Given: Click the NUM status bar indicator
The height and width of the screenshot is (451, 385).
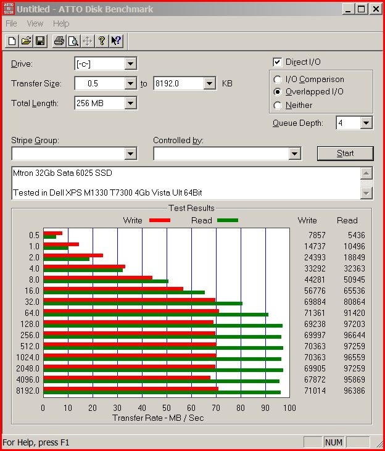Looking at the screenshot, I should pyautogui.click(x=334, y=442).
